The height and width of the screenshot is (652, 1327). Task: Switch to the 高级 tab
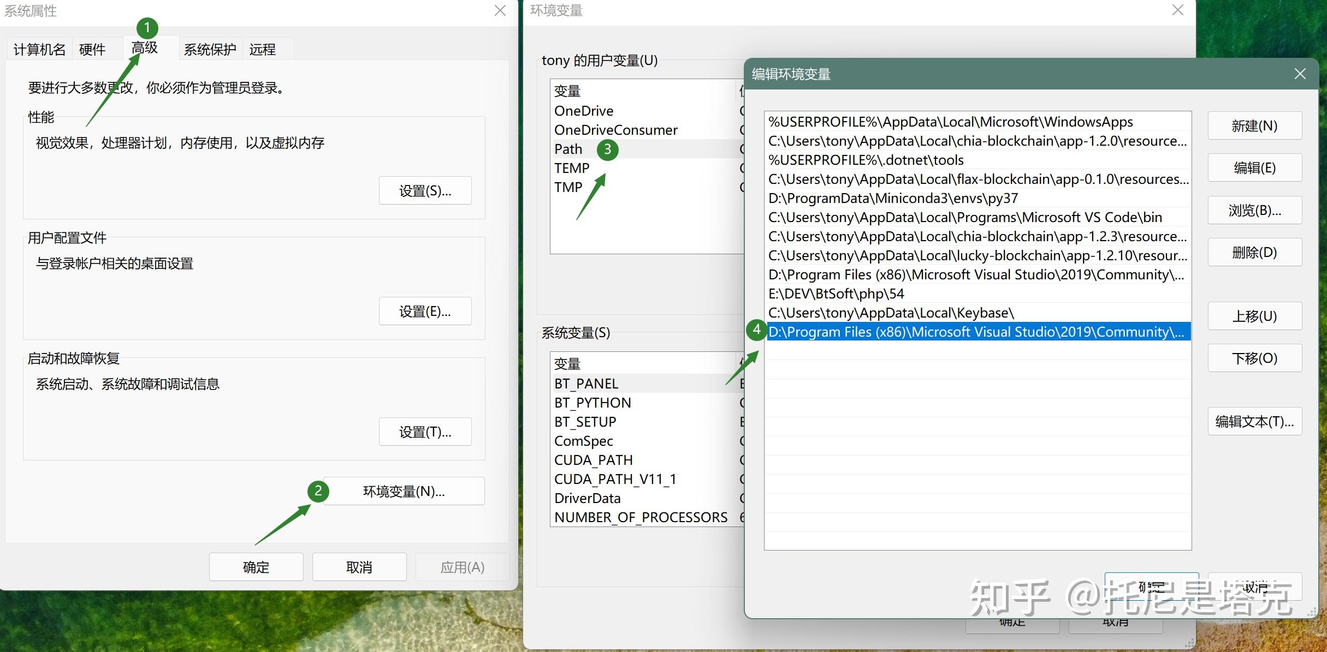coord(145,48)
